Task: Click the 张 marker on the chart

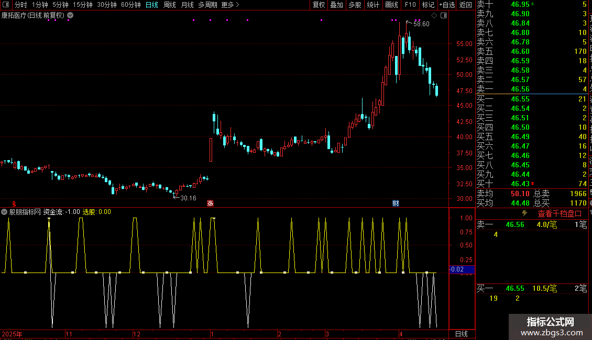Action: pyautogui.click(x=210, y=203)
